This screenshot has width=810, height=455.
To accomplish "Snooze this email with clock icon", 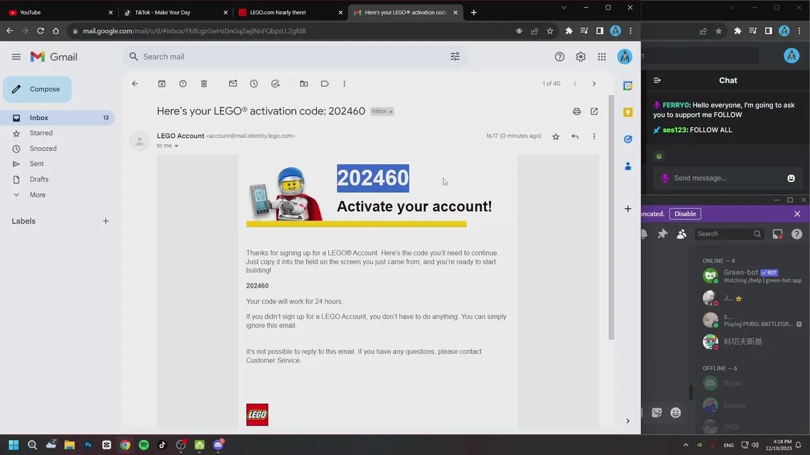I will click(254, 83).
